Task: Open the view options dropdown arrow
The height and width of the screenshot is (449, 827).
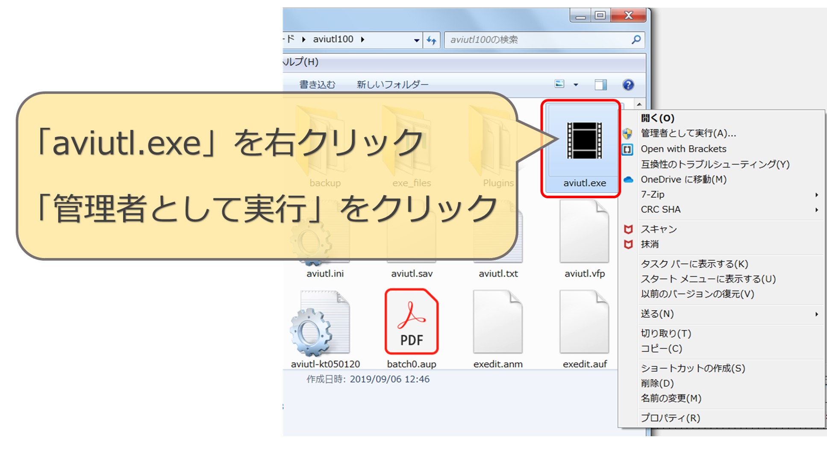Action: 576,85
